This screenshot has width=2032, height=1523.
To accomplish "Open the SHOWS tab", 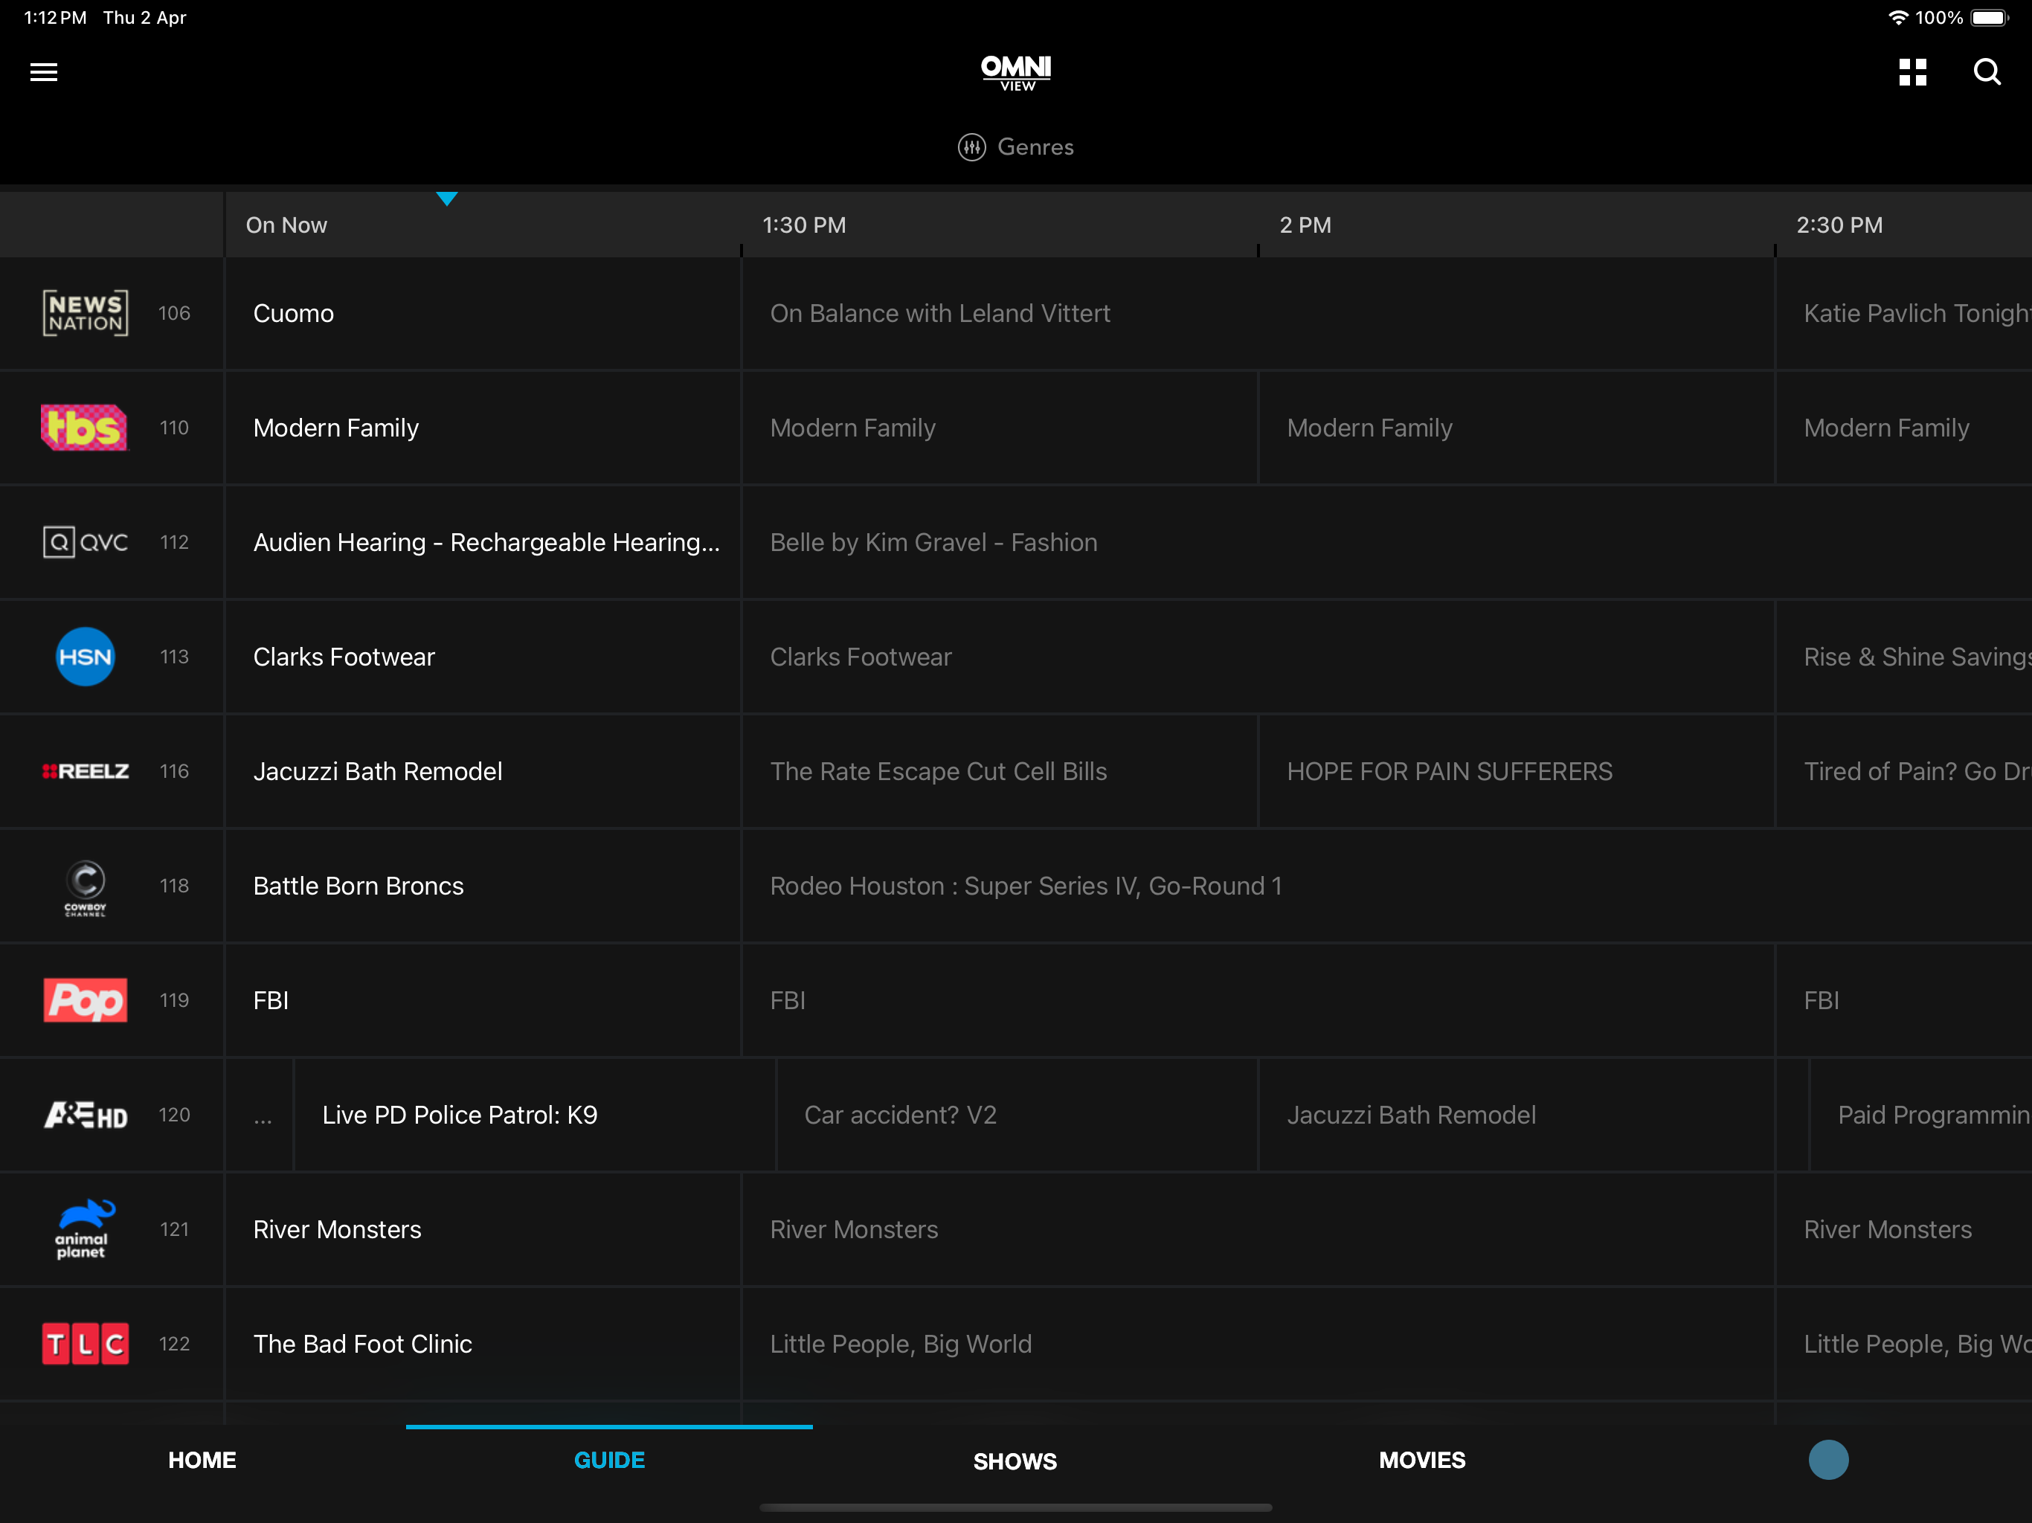I will tap(1015, 1461).
